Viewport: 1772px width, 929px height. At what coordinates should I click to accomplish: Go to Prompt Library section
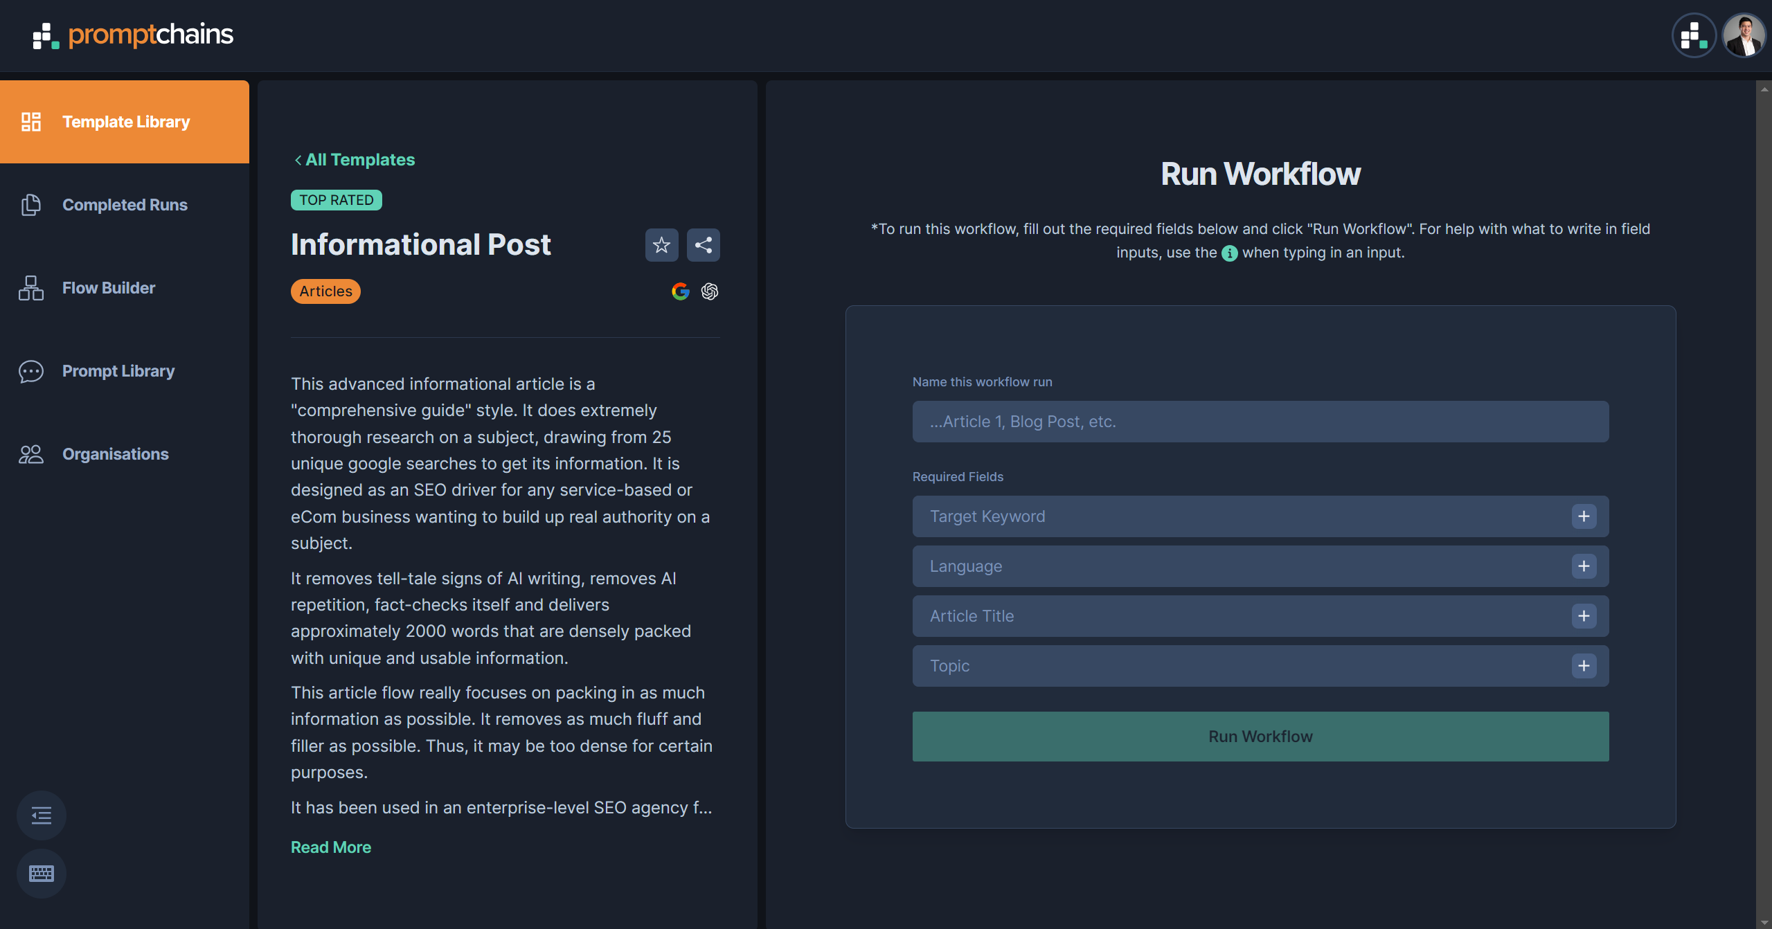[x=118, y=371]
